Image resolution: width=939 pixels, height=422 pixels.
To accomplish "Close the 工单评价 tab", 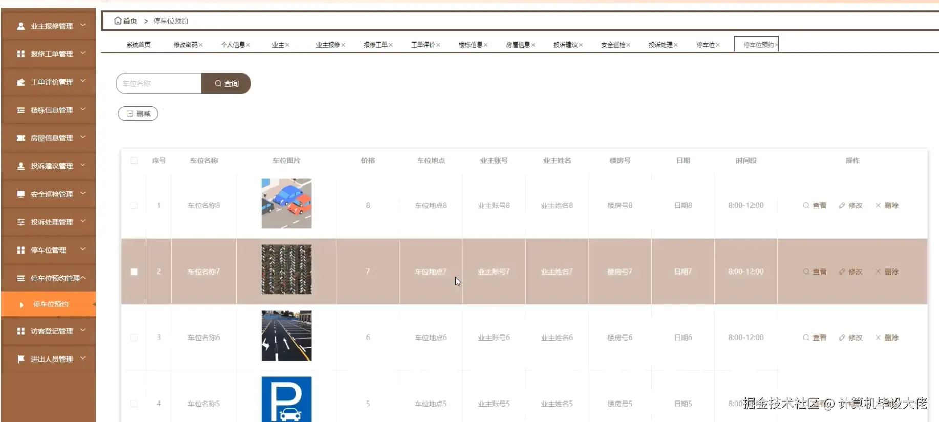I will pos(438,45).
